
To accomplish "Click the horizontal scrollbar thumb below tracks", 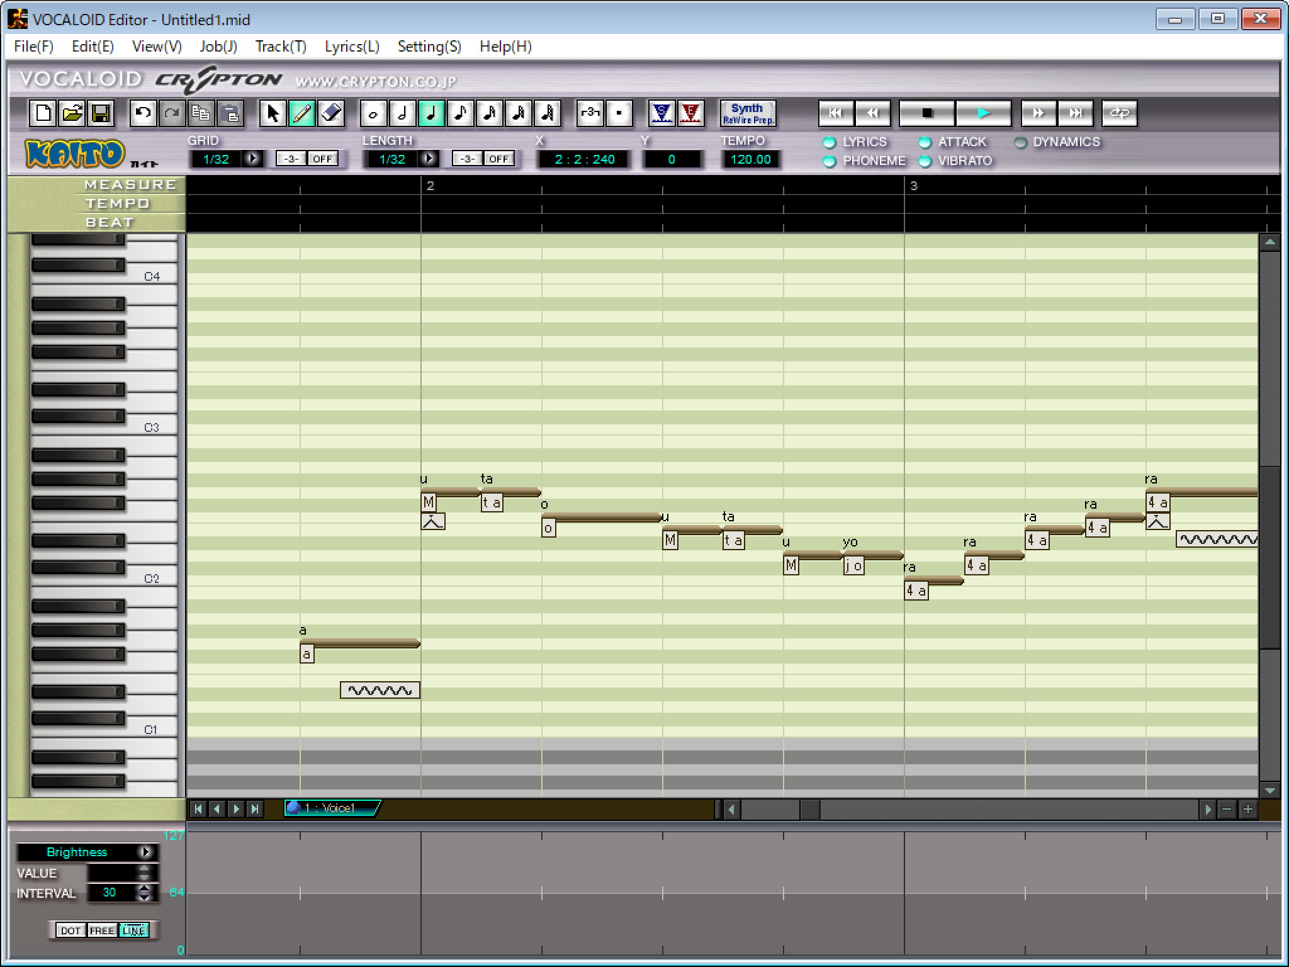I will (809, 809).
